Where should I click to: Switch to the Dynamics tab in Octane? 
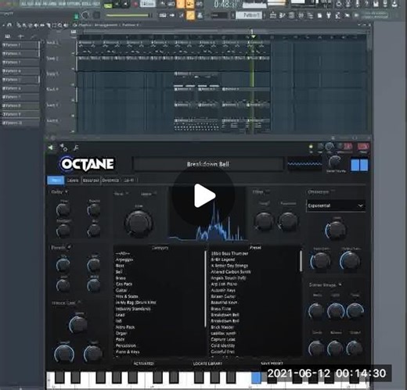point(110,181)
